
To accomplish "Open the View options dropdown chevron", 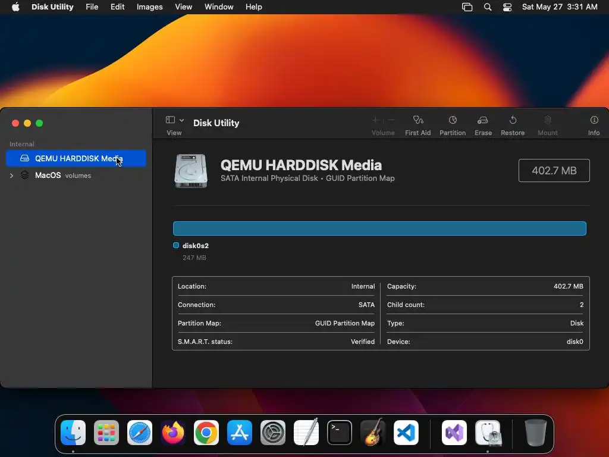I will pos(182,120).
